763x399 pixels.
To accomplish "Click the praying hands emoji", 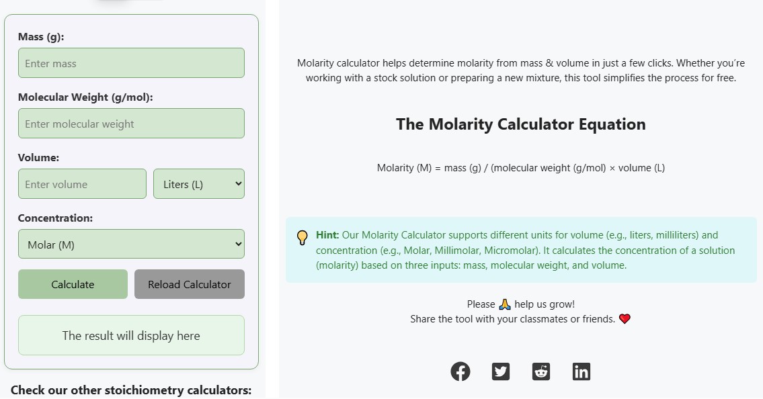I will (505, 304).
